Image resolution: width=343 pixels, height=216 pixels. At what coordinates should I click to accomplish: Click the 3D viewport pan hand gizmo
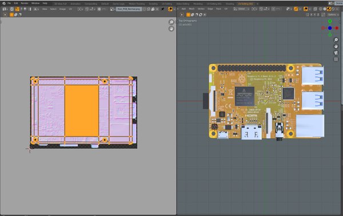(336, 46)
